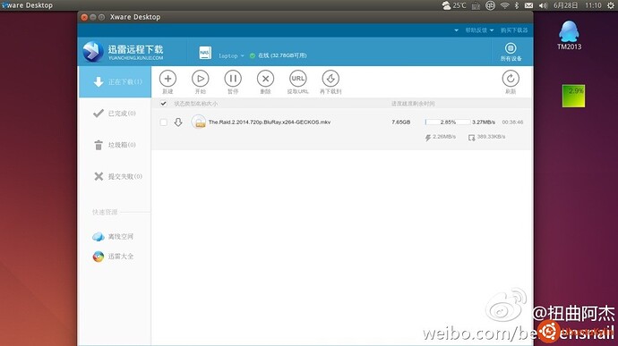Screen dimensions: 618x346
Task: Open all devices (所有设备)
Action: [x=511, y=52]
